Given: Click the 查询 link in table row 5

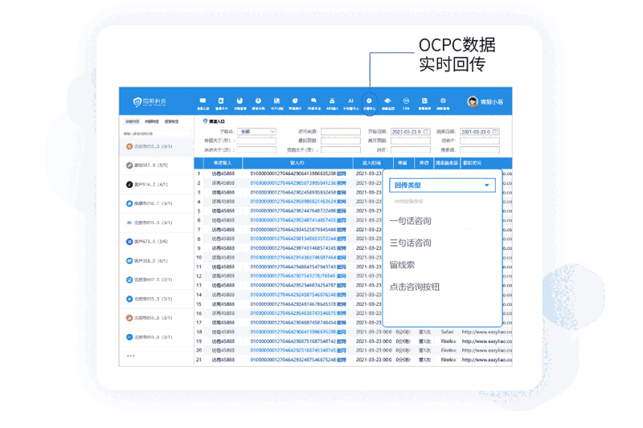Looking at the screenshot, I should (341, 211).
